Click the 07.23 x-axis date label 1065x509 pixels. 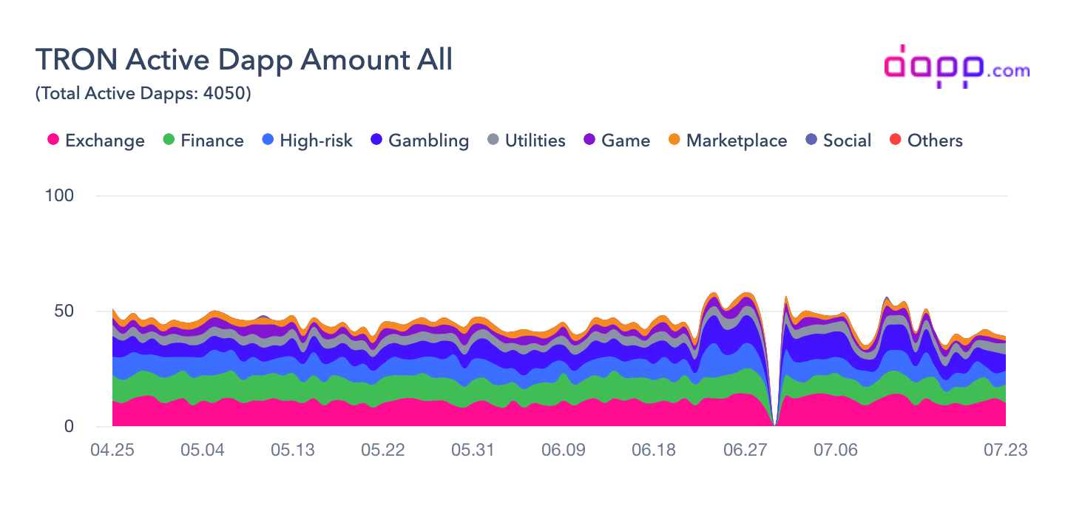(1007, 451)
